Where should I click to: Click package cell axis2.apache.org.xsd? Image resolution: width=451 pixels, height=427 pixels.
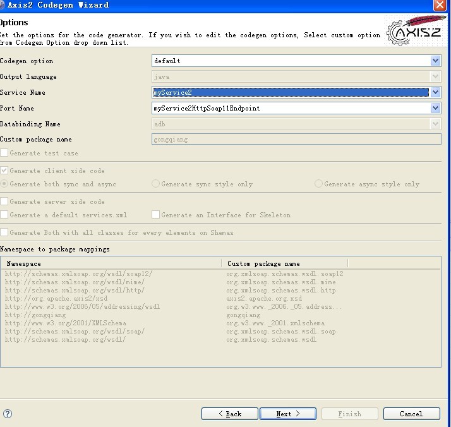click(x=264, y=299)
